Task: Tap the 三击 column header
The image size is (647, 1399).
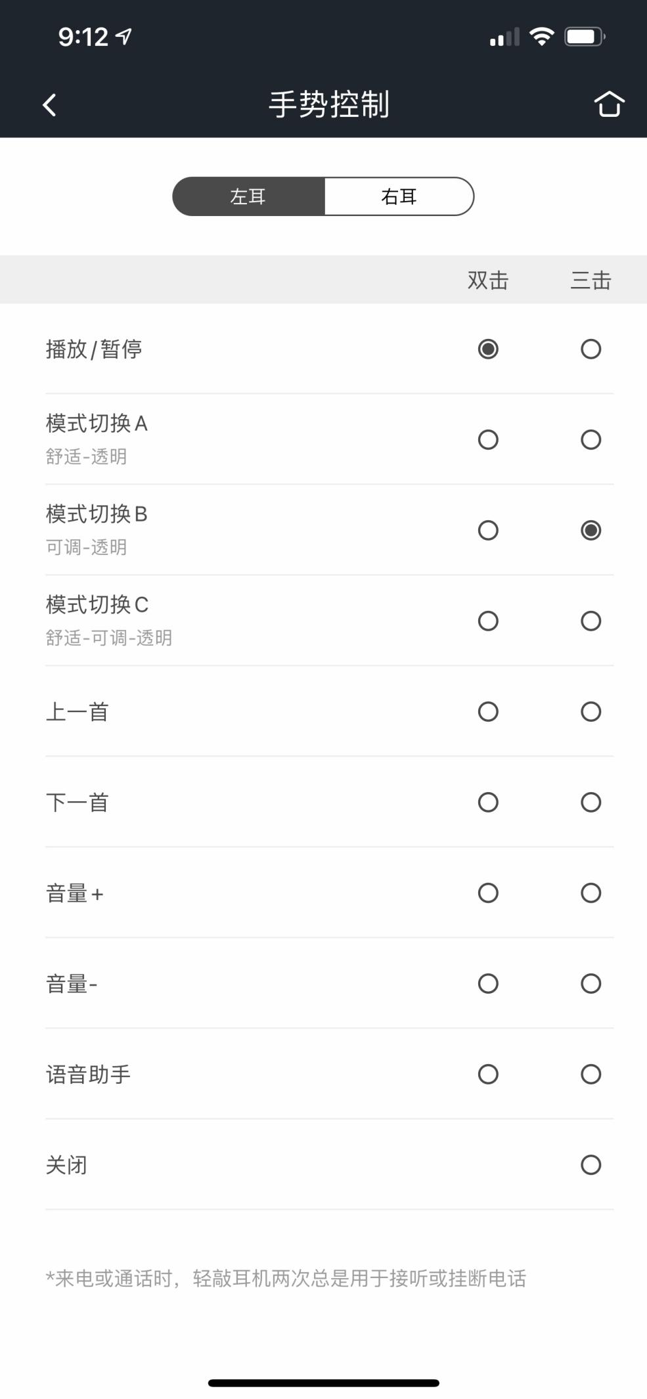Action: (x=591, y=280)
